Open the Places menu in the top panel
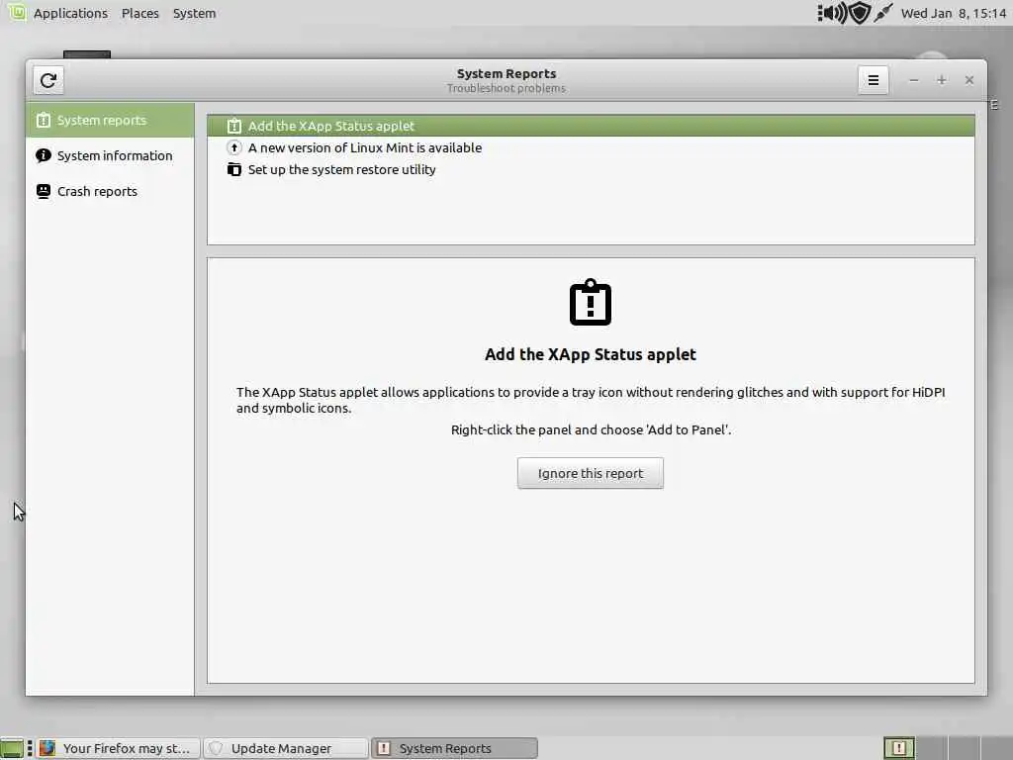1013x760 pixels. click(140, 13)
